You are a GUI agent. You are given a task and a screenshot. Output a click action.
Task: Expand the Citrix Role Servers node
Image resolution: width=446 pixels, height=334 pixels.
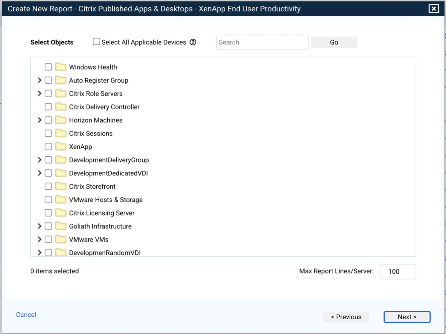(39, 94)
